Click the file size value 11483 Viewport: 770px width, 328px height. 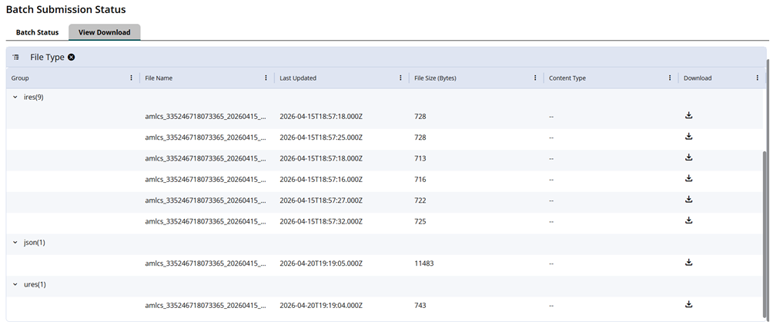[x=424, y=264]
